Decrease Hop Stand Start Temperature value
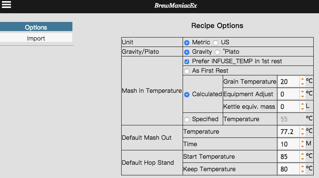The image size is (319, 178). (x=303, y=159)
